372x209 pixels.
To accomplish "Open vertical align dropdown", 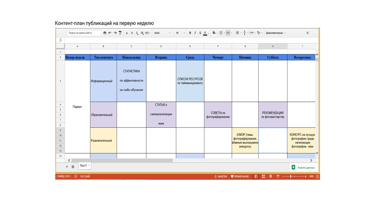I will click(245, 33).
